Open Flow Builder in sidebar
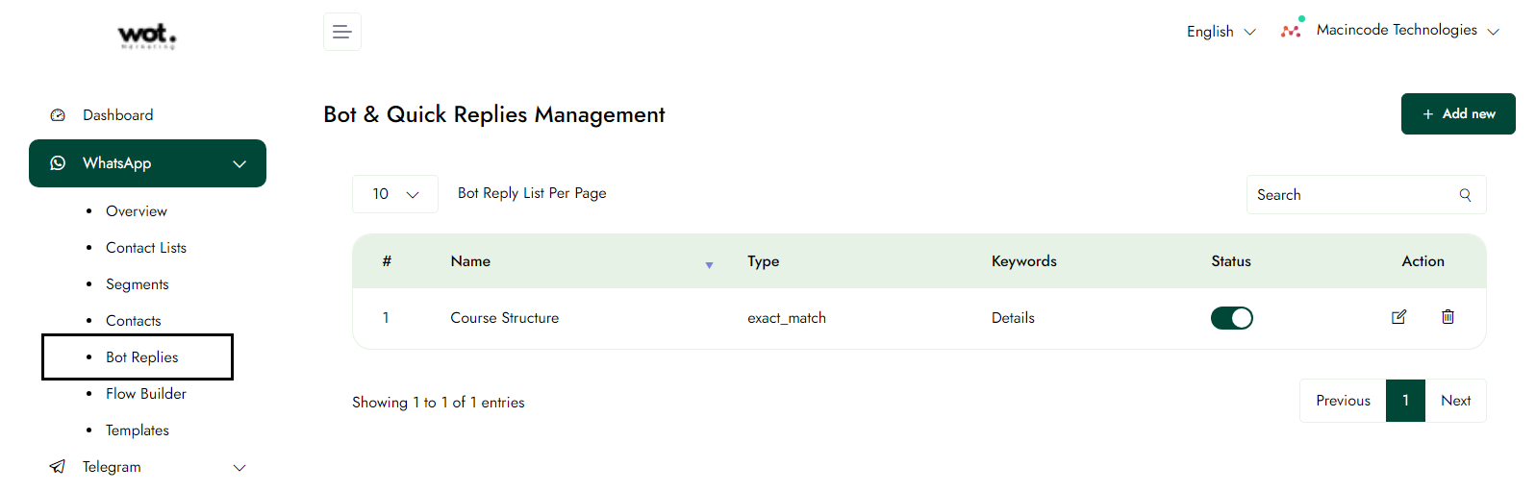 [146, 394]
